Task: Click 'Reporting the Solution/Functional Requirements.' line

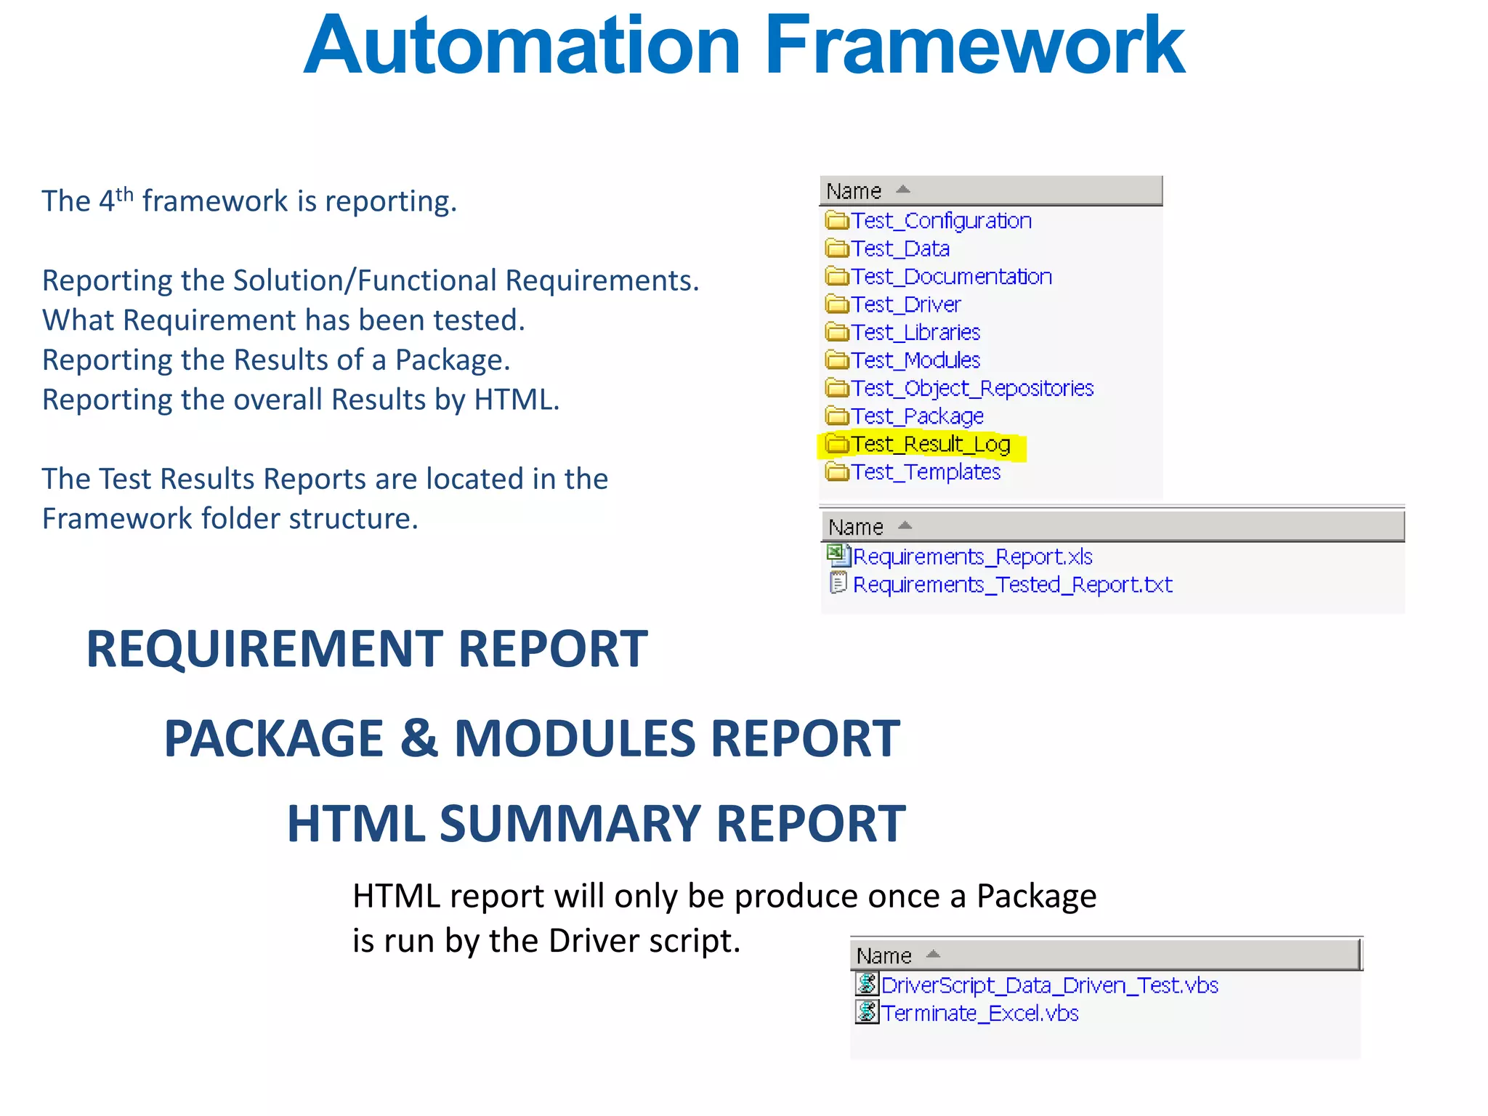Action: (x=371, y=280)
